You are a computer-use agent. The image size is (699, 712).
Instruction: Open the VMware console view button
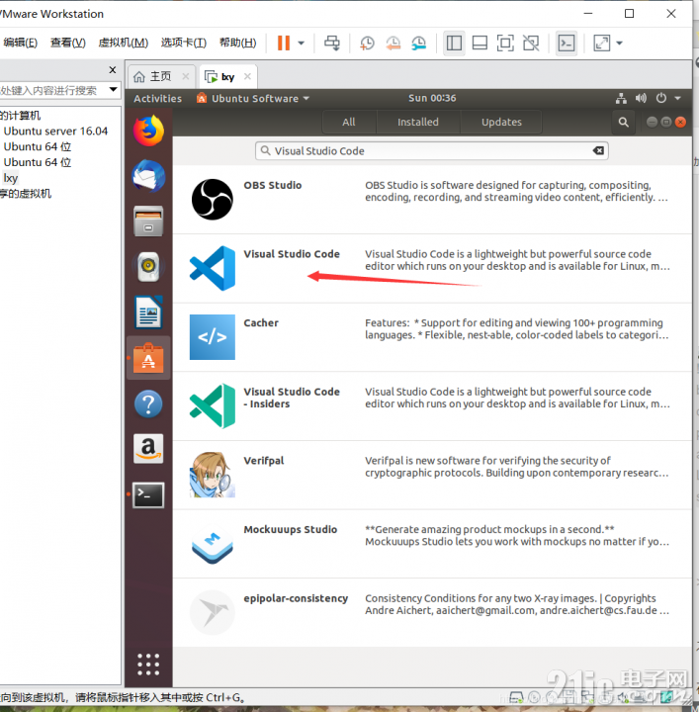point(566,44)
